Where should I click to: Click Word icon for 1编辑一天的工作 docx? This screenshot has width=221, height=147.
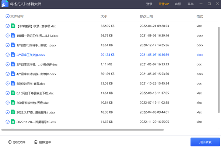coord(13,36)
